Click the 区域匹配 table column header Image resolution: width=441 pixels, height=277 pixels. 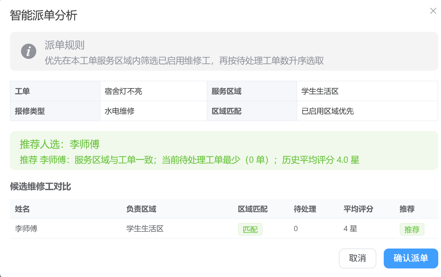pyautogui.click(x=253, y=209)
